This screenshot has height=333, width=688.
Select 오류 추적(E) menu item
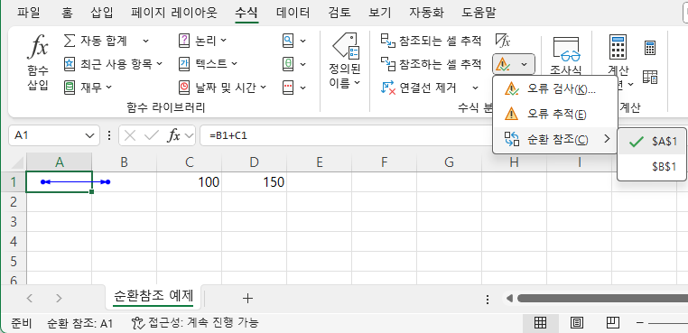pos(554,115)
